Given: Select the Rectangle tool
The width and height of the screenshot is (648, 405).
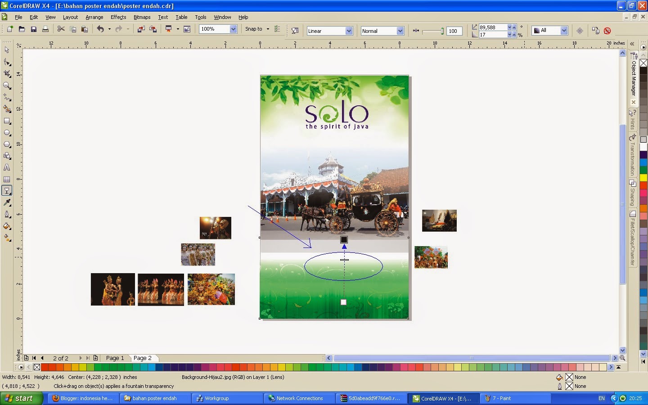Looking at the screenshot, I should [7, 121].
